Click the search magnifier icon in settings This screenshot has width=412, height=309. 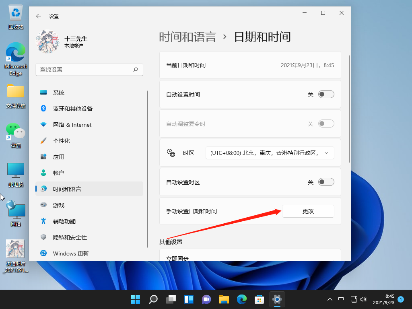coord(136,70)
